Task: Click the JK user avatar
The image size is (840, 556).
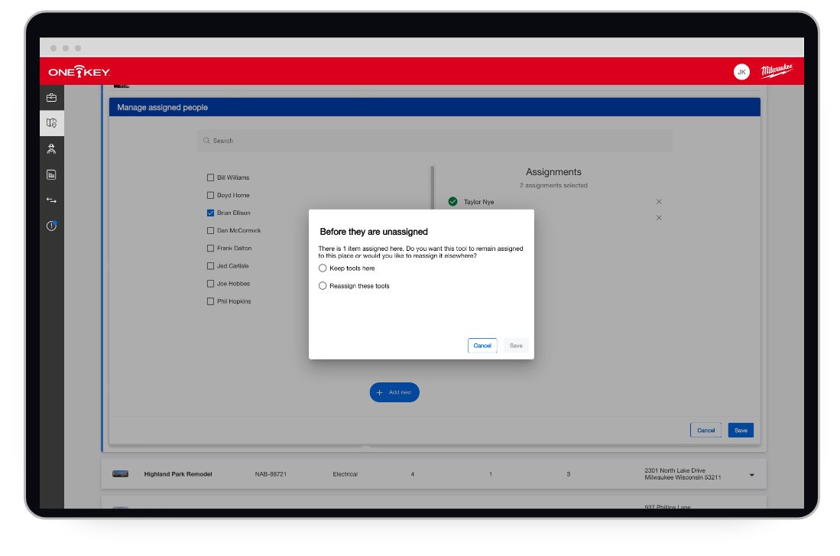Action: point(741,72)
